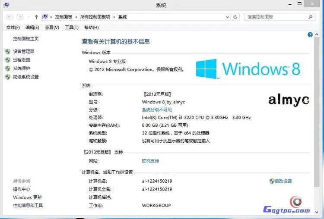Click the 系统 breadcrumb segment
The image size is (324, 219).
point(122,17)
